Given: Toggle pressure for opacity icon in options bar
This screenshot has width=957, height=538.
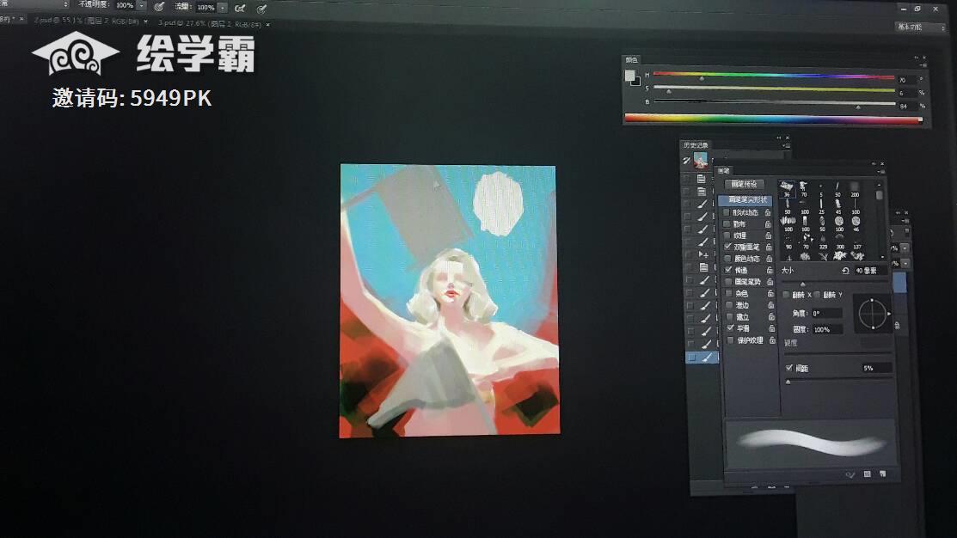Looking at the screenshot, I should tap(159, 7).
